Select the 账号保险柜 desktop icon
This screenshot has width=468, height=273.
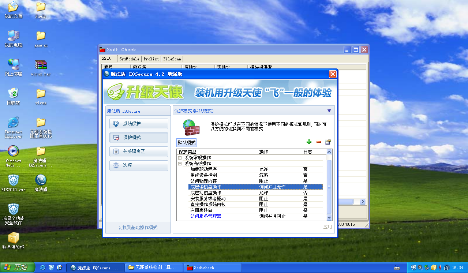(13, 241)
